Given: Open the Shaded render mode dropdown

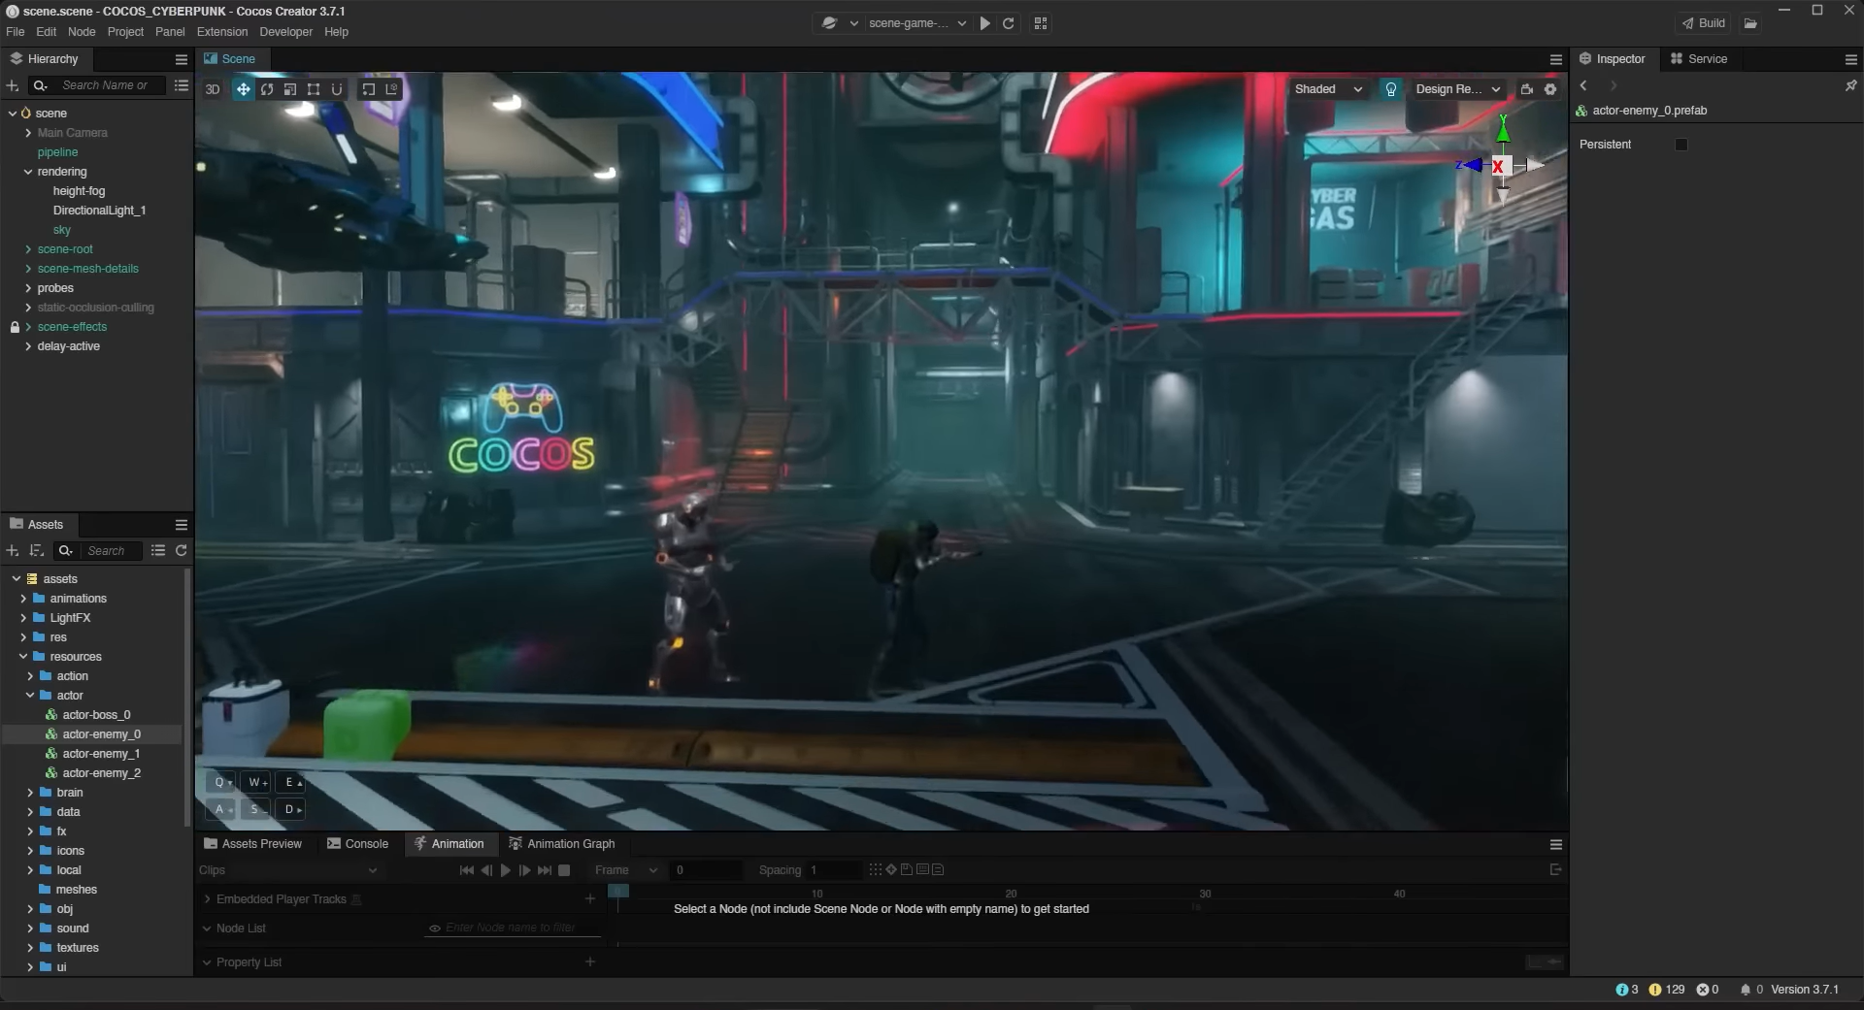Looking at the screenshot, I should click(x=1327, y=89).
